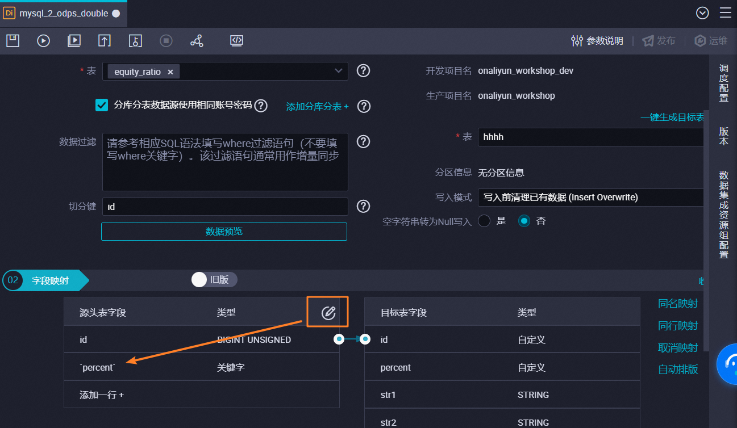Click production project name onaliyun_workshop

(517, 95)
